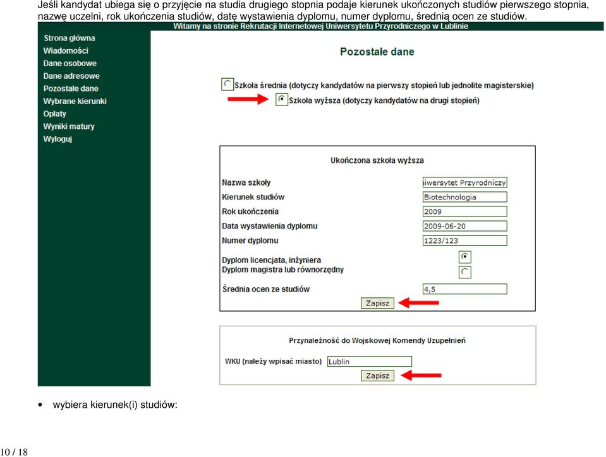Open Wiadomości menu link
This screenshot has width=606, height=457.
coord(66,50)
